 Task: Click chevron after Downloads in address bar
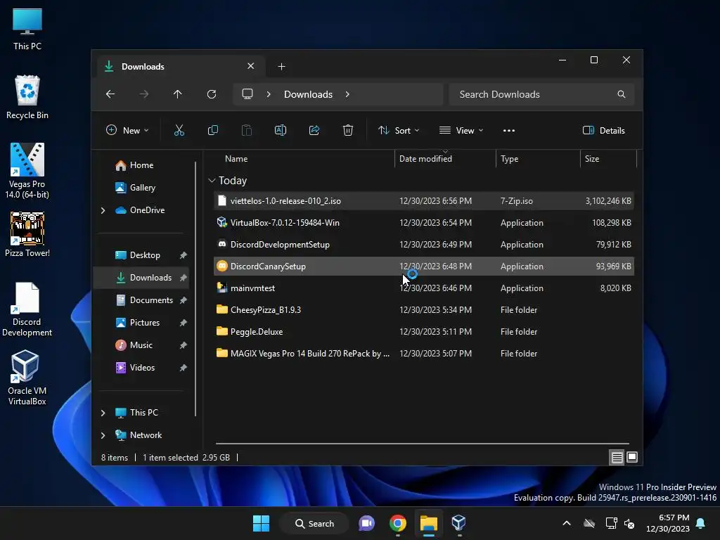(x=347, y=94)
